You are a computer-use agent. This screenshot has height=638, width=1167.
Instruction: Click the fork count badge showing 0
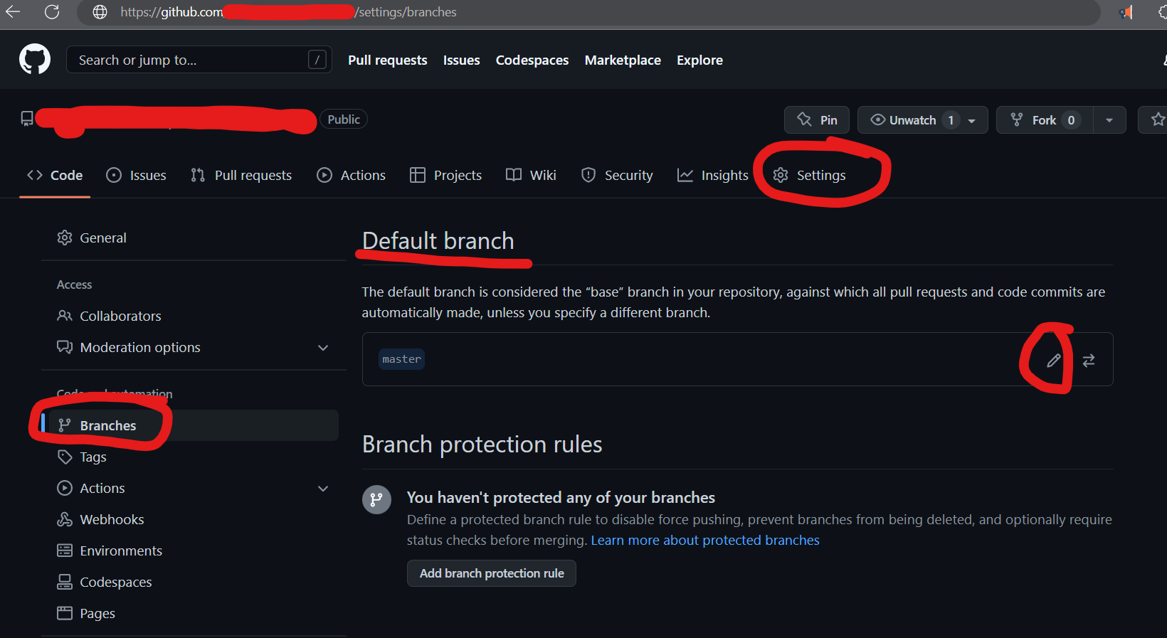point(1071,120)
